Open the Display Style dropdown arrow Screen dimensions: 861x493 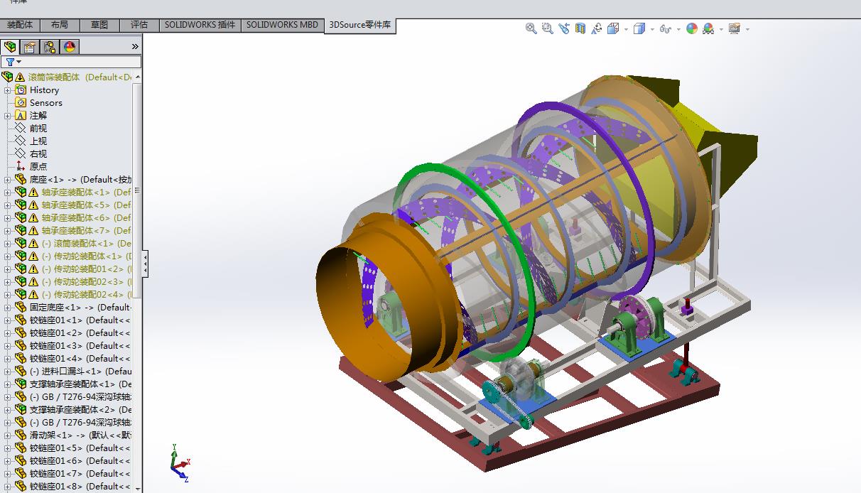pos(652,29)
